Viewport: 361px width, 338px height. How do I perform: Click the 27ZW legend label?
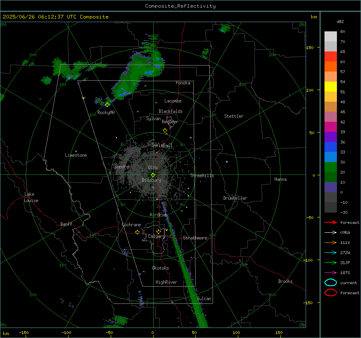(345, 253)
